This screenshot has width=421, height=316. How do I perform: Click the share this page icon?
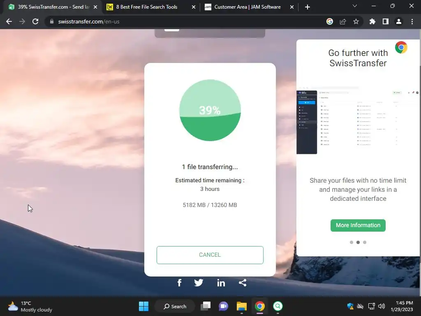(343, 21)
